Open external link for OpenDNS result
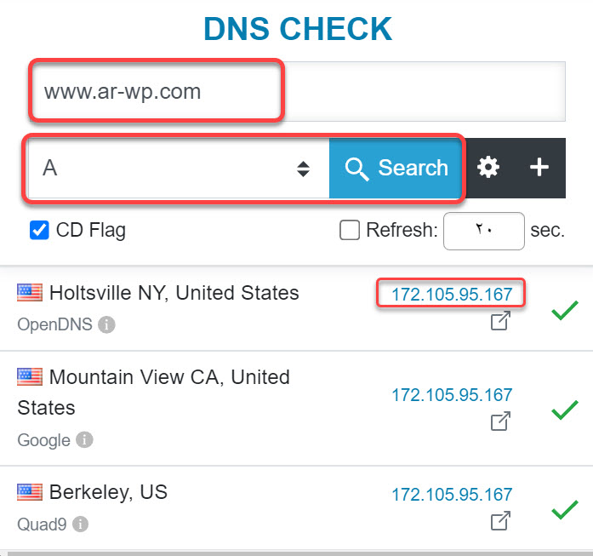 coord(501,321)
